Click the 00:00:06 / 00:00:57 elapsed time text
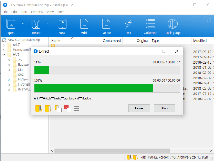Image resolution: width=214 pixels, height=162 pixels. (x=166, y=62)
